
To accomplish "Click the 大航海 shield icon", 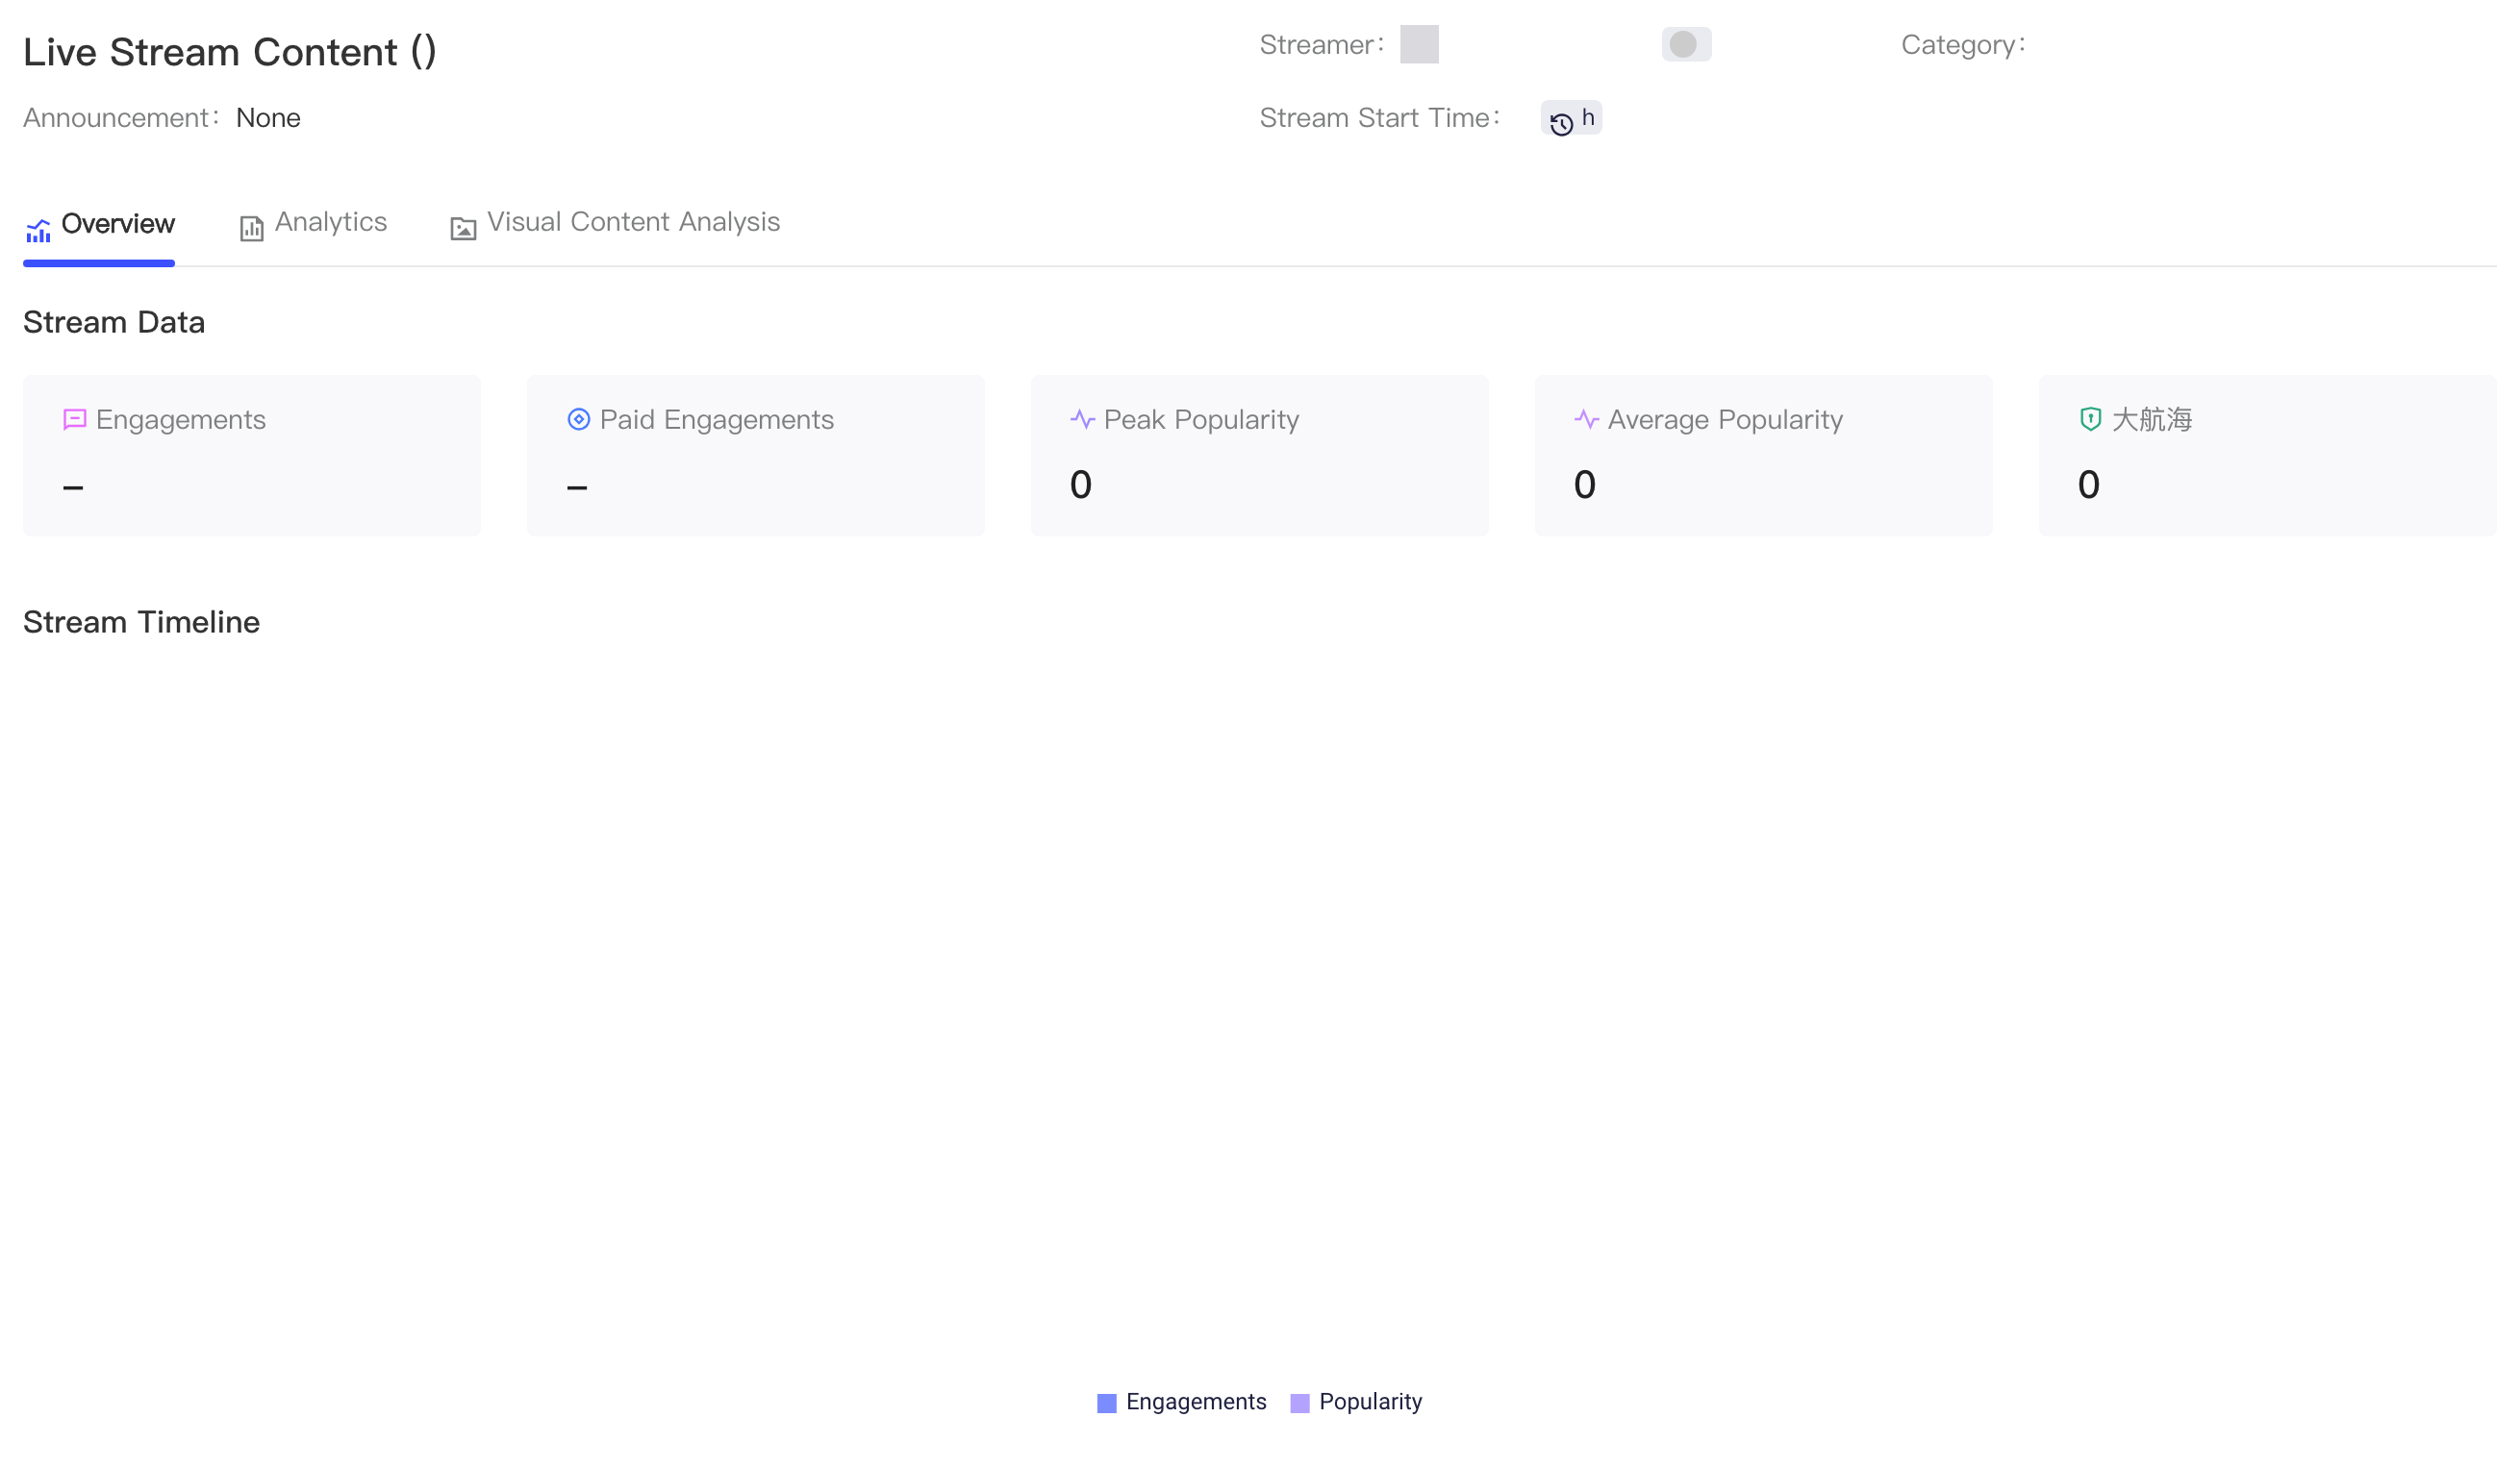I will [x=2090, y=420].
